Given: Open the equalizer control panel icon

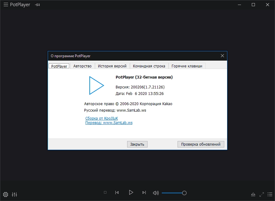Looking at the screenshot, I should pyautogui.click(x=14, y=194).
